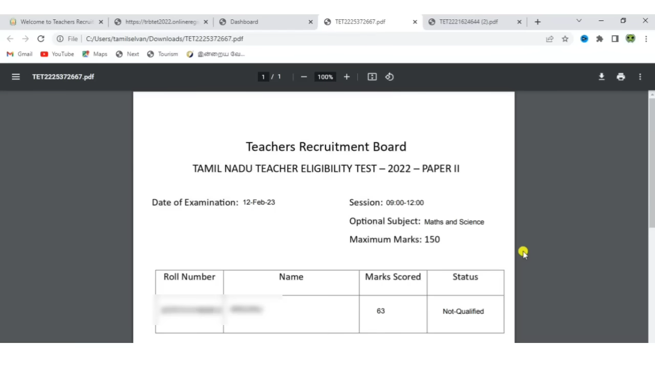Share this page icon in address bar
The height and width of the screenshot is (368, 655).
pyautogui.click(x=550, y=39)
